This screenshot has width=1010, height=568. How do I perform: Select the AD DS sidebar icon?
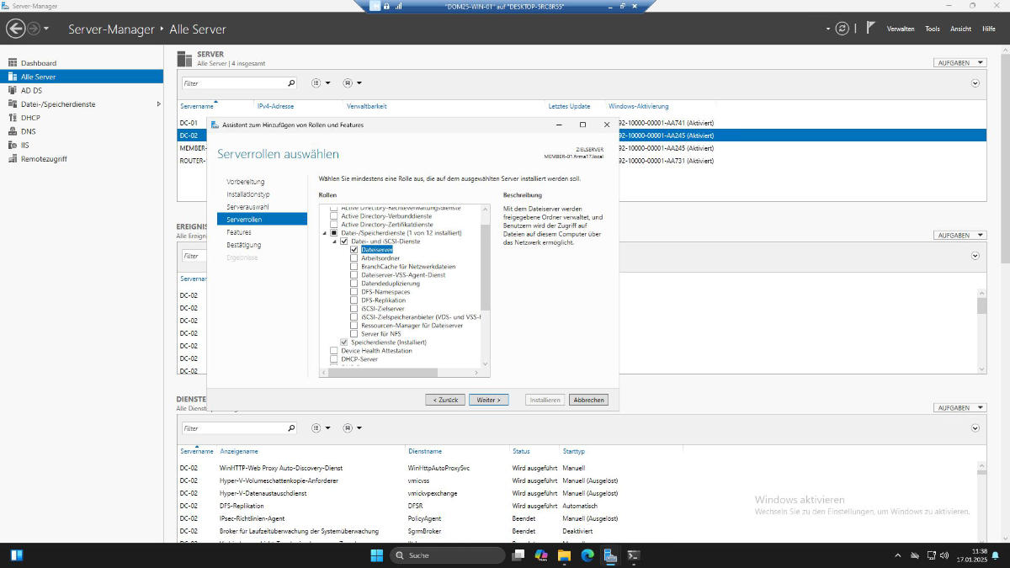(13, 90)
